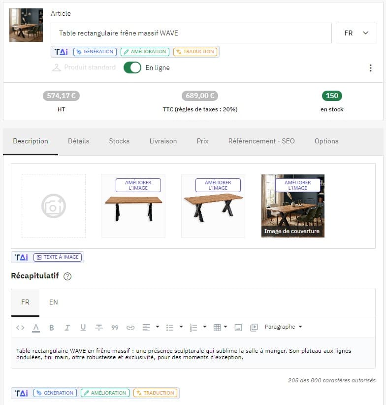
Task: Open the Livraison tab
Action: [163, 141]
